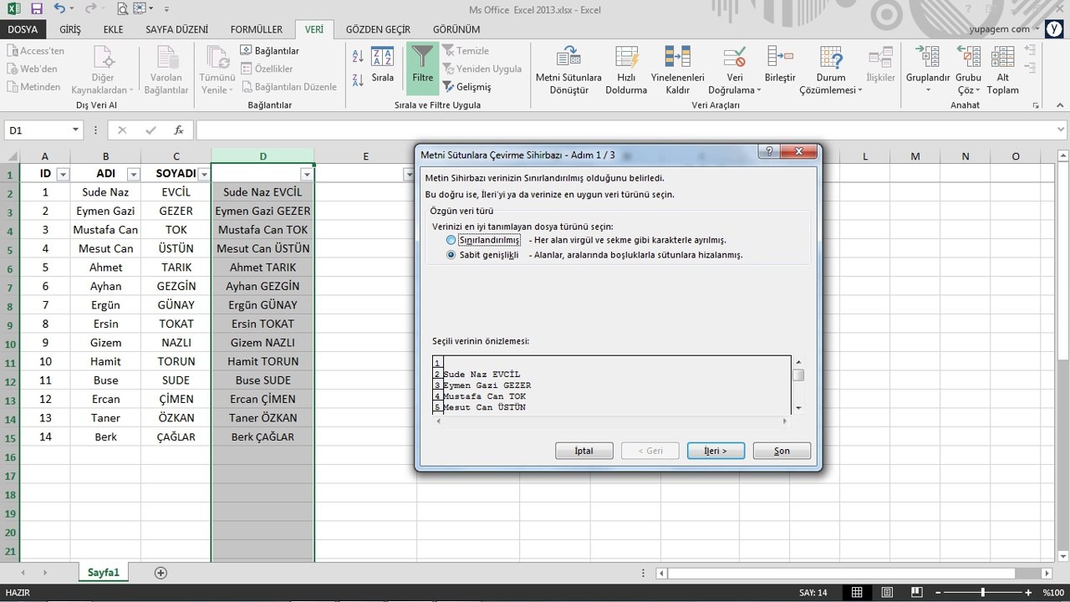Click the data preview vertical scrollbar
Image resolution: width=1070 pixels, height=602 pixels.
coord(798,384)
